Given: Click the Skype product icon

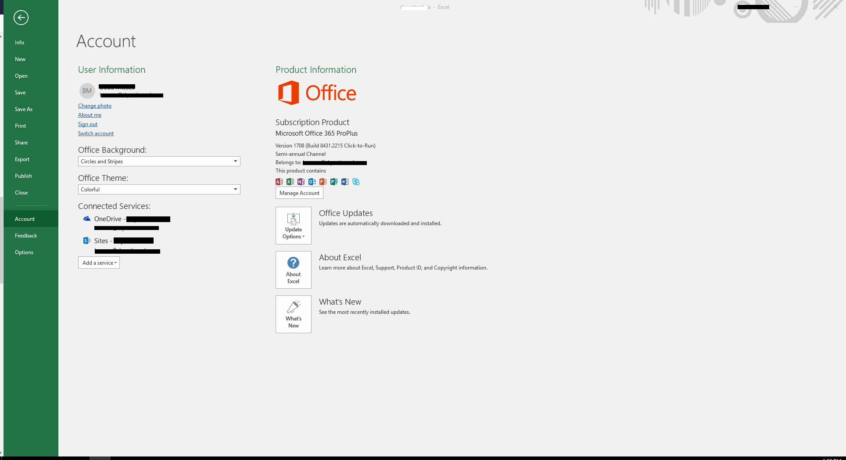Looking at the screenshot, I should point(356,182).
